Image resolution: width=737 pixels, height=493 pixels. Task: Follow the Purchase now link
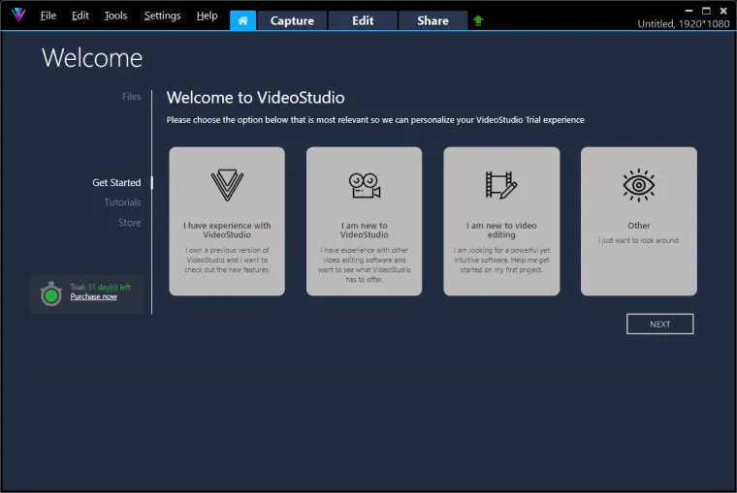[x=93, y=296]
